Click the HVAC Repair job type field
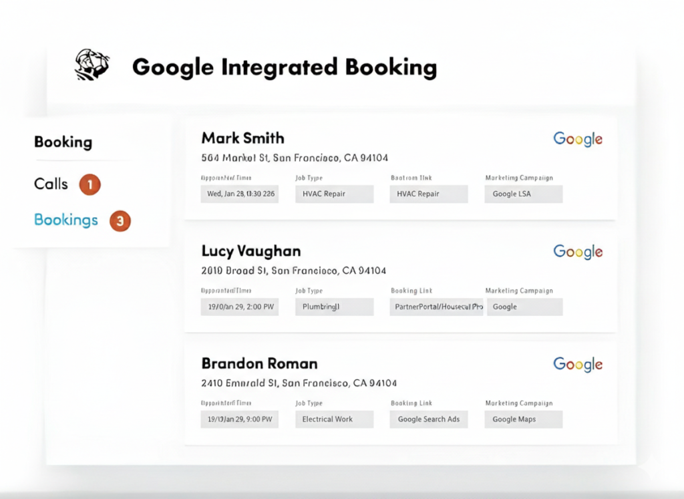 click(x=334, y=194)
